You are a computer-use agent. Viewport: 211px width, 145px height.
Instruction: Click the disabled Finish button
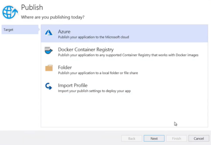pyautogui.click(x=176, y=138)
